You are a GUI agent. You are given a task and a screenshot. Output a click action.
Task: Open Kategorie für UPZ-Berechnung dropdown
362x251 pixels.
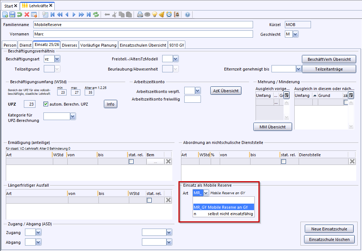(x=73, y=116)
